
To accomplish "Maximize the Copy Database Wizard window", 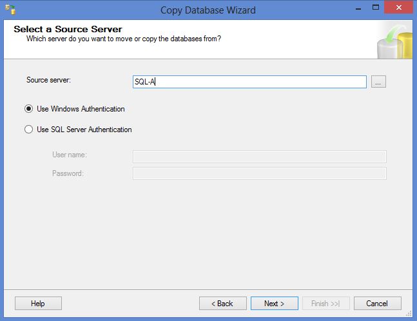I will pyautogui.click(x=376, y=8).
